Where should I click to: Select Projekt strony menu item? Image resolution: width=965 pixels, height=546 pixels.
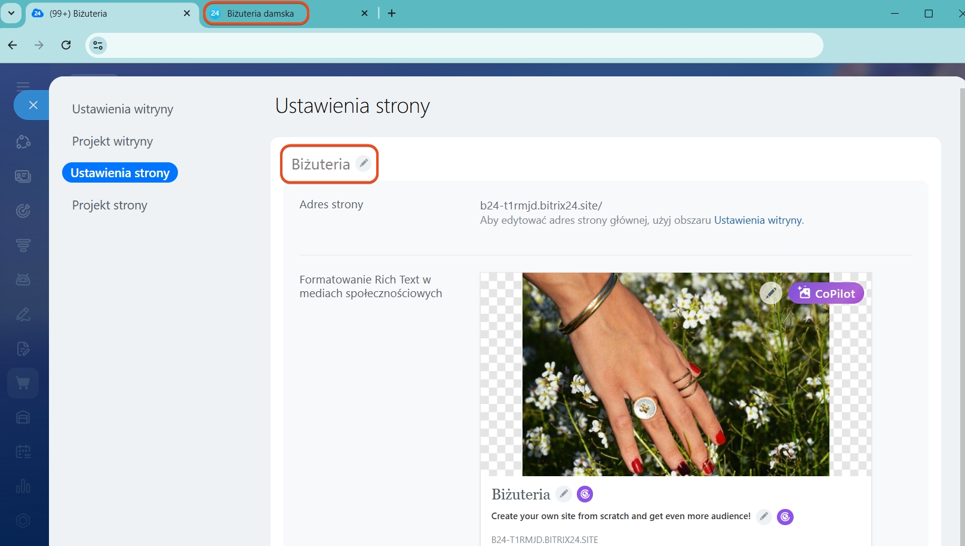coord(109,205)
